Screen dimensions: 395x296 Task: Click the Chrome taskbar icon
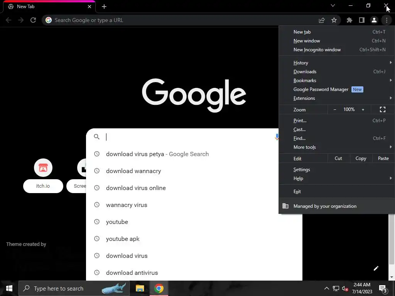tap(159, 288)
